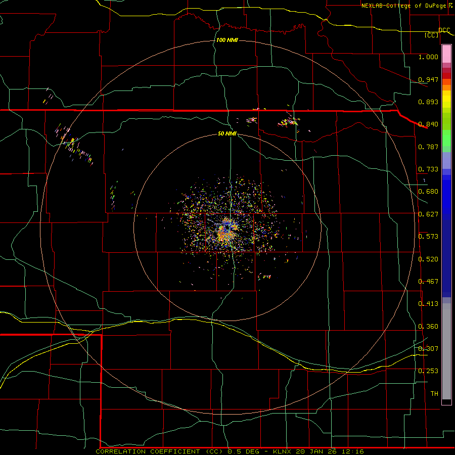Click the 0.520 legend value
Image resolution: width=455 pixels, height=455 pixels.
pyautogui.click(x=428, y=259)
